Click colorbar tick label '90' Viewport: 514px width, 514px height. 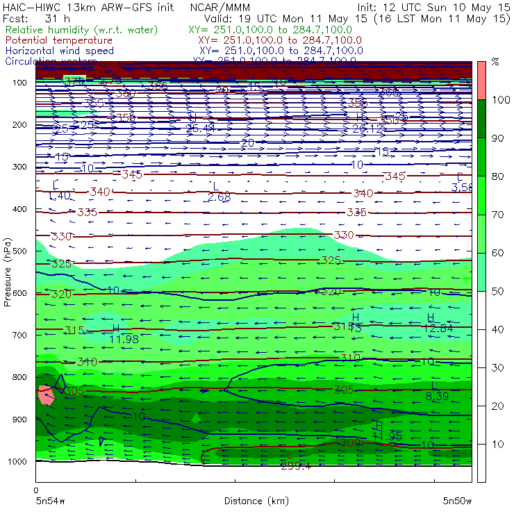pos(497,138)
